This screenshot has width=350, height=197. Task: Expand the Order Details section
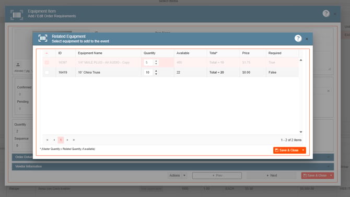[x=173, y=157]
